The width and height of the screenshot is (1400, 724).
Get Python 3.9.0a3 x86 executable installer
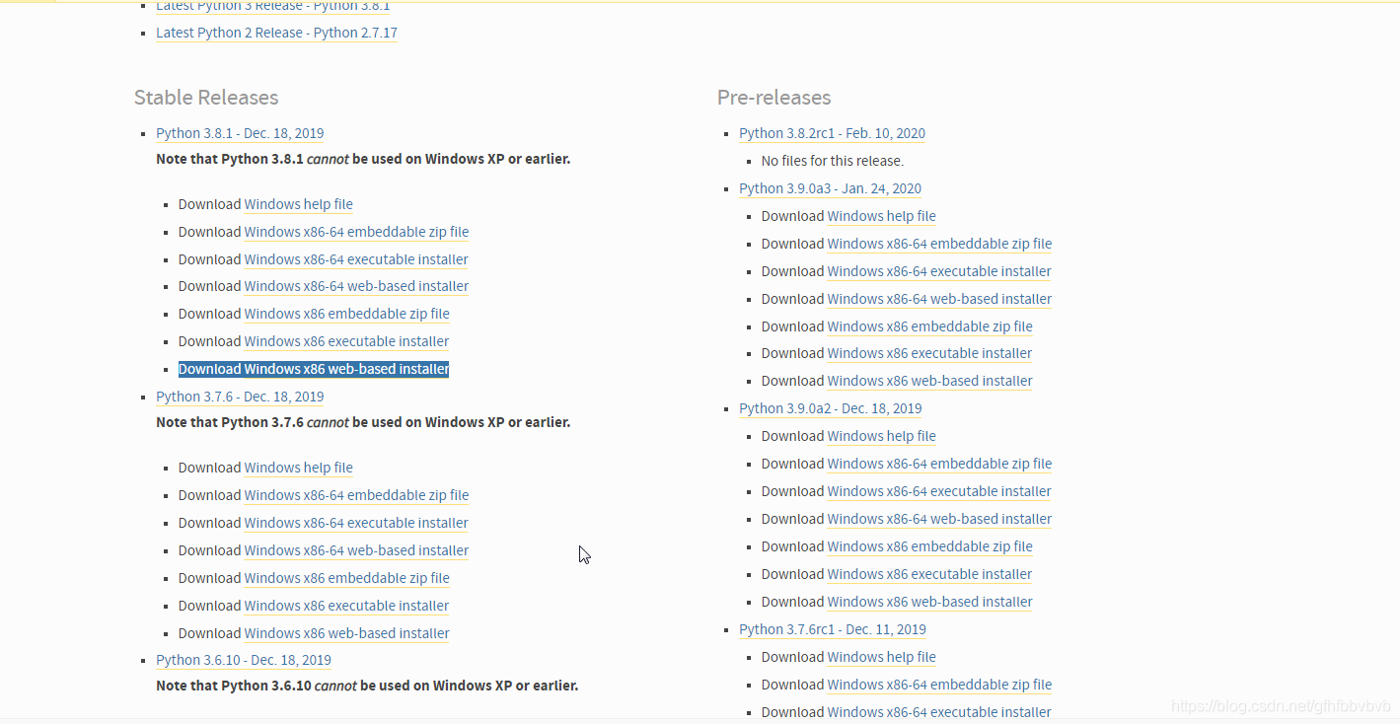[x=929, y=353]
